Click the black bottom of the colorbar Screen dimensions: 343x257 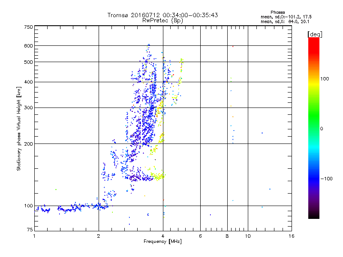tap(314, 215)
